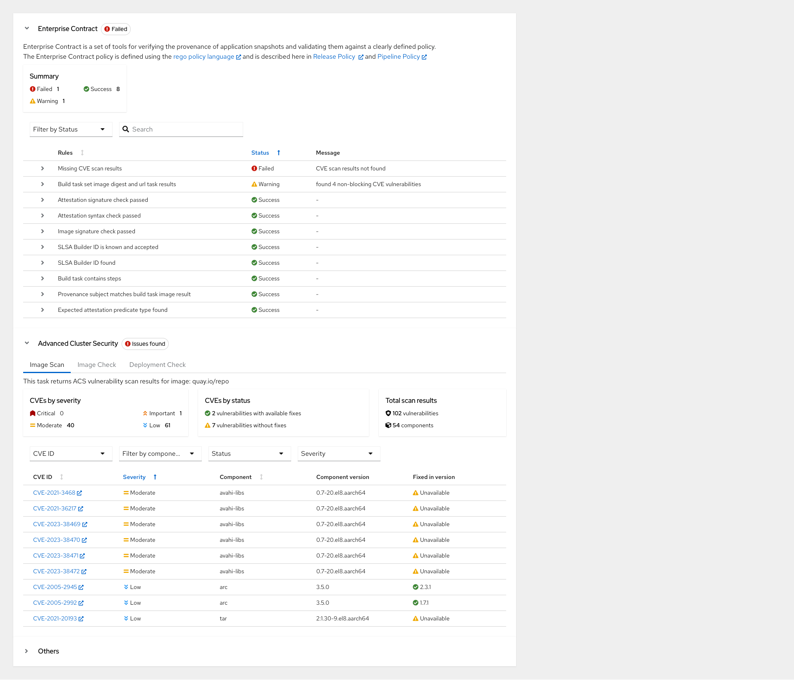This screenshot has height=680, width=794.
Task: Expand Build task contains steps row
Action: tap(43, 278)
